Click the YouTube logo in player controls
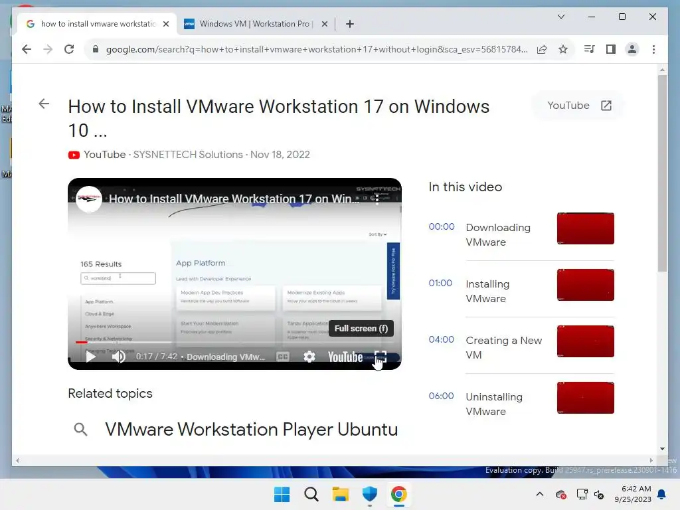Viewport: 680px width, 510px height. [345, 357]
